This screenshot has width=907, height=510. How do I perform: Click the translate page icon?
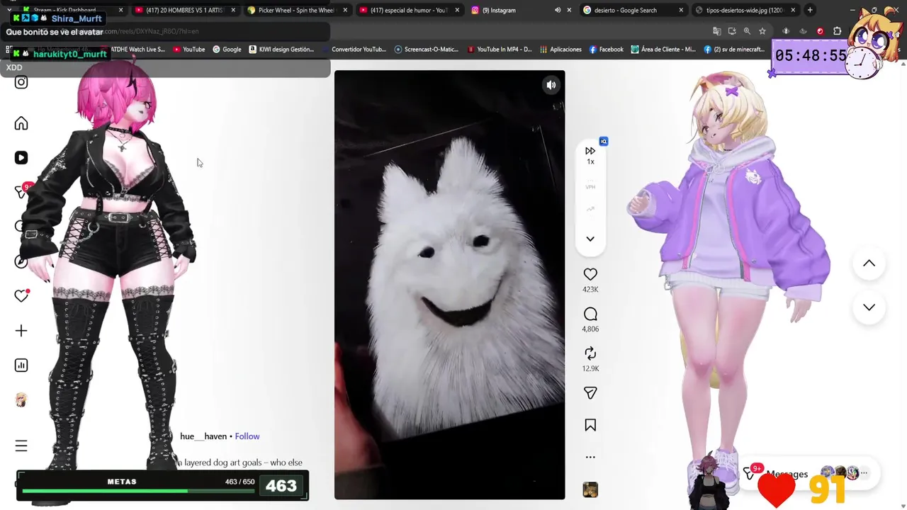tap(716, 31)
